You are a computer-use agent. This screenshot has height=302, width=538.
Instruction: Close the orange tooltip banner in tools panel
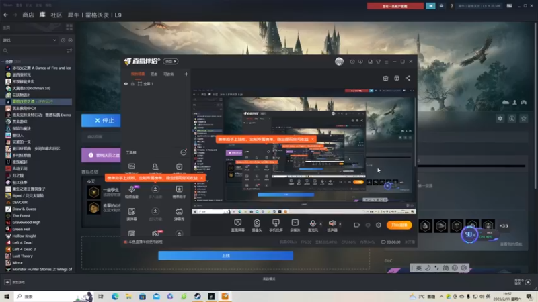tap(202, 178)
